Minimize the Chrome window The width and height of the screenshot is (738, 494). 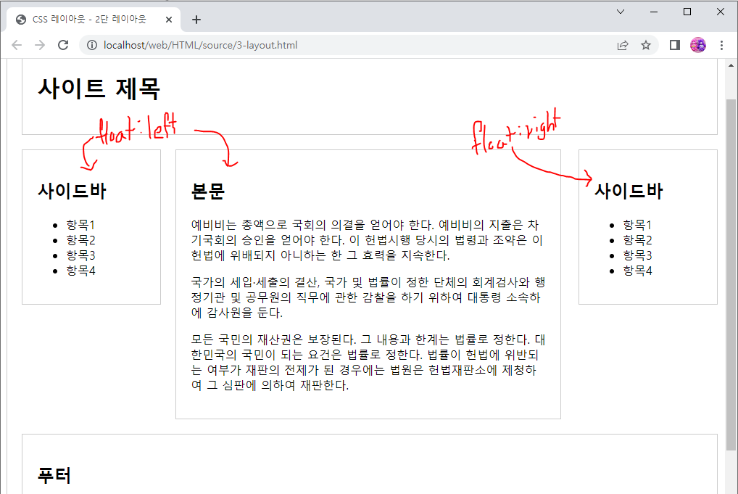[654, 12]
